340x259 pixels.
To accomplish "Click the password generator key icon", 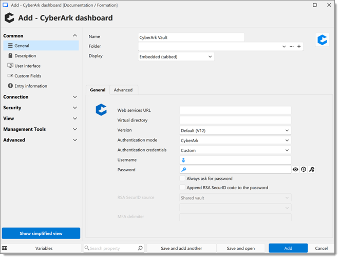I will tap(311, 170).
